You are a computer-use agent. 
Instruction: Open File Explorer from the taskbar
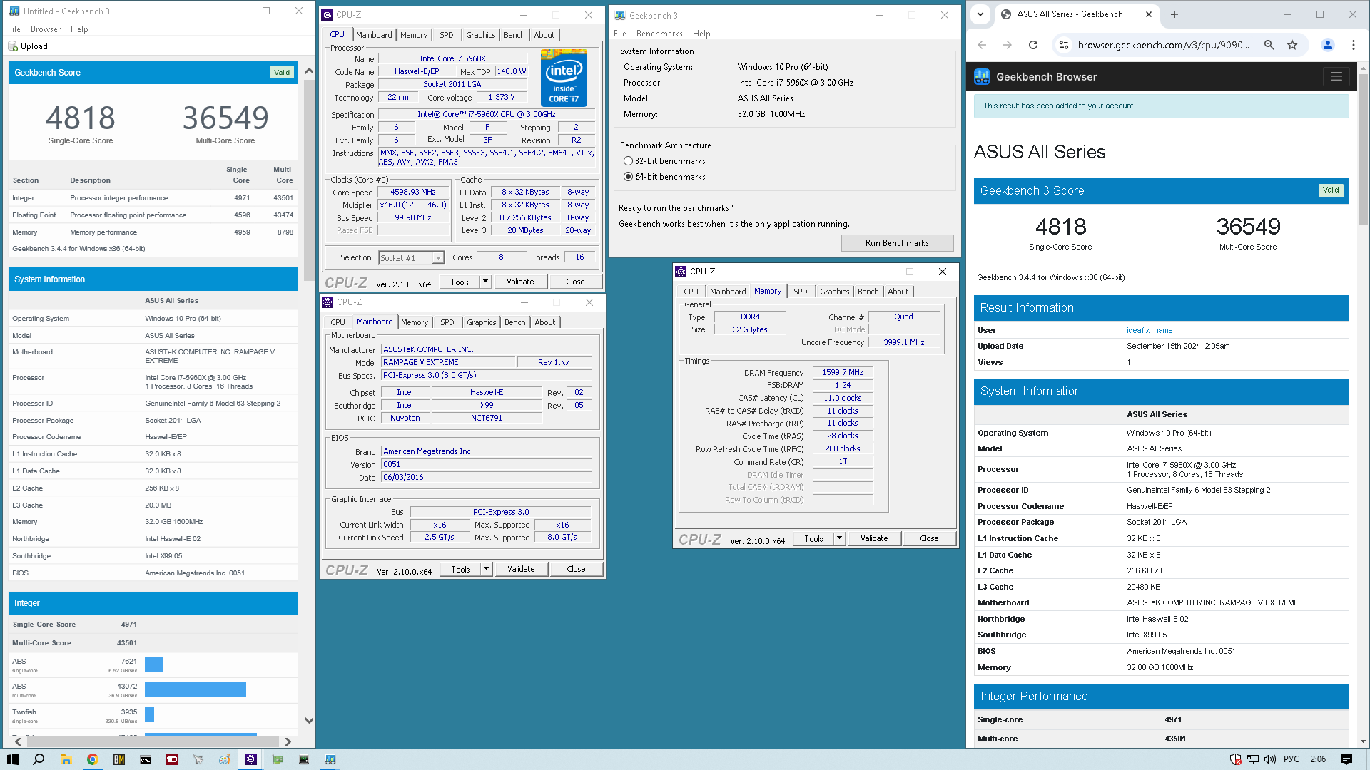point(66,759)
